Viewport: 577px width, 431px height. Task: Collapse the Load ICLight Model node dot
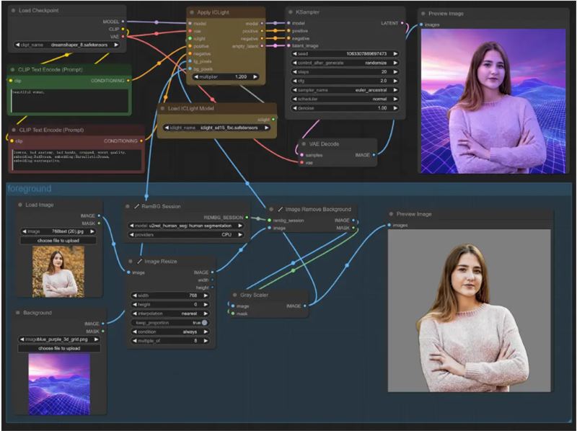(x=162, y=109)
